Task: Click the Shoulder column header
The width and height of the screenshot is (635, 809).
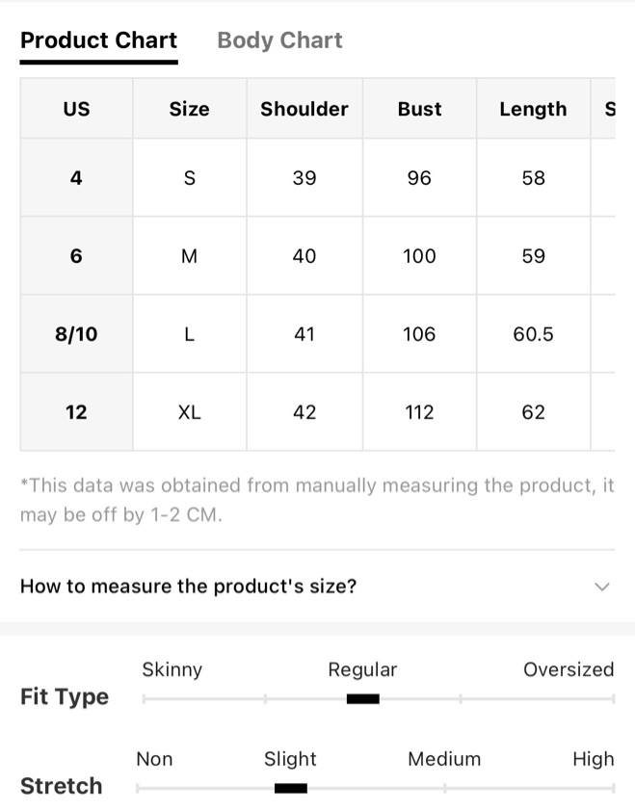Action: (304, 109)
